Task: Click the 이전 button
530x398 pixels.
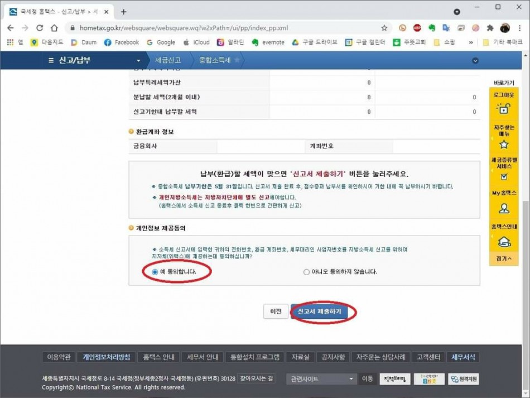Action: pyautogui.click(x=276, y=311)
